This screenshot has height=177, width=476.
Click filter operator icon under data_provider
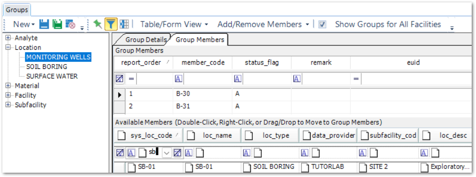click(x=305, y=153)
